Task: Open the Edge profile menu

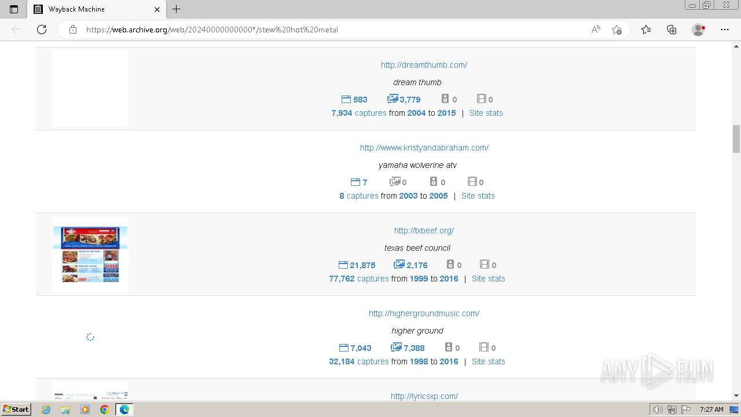Action: 699,30
